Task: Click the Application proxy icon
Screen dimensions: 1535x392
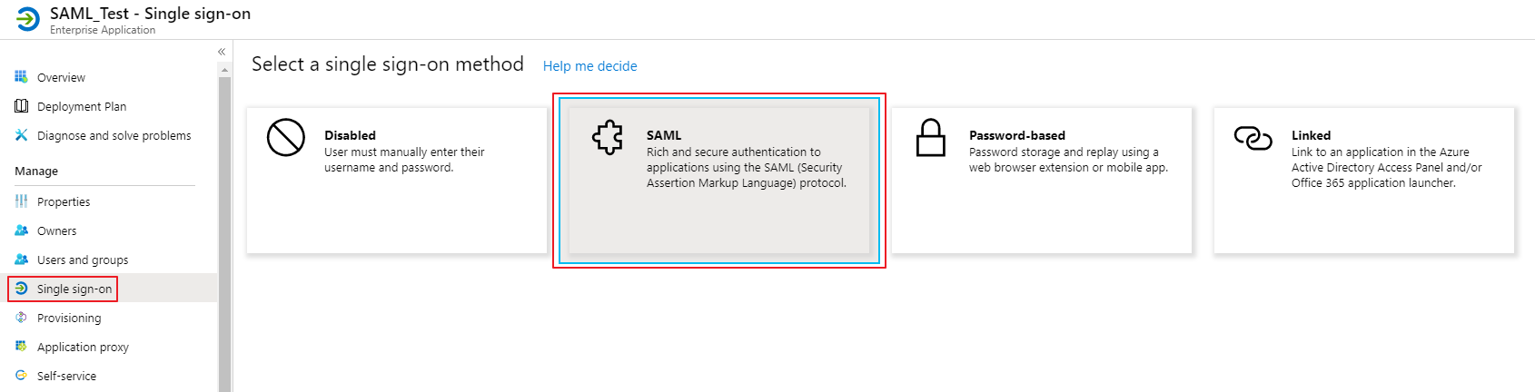Action: pyautogui.click(x=21, y=347)
